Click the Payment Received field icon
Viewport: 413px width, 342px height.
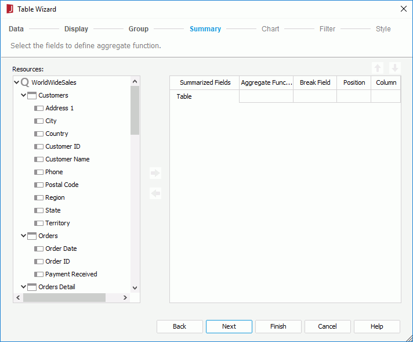pyautogui.click(x=39, y=274)
